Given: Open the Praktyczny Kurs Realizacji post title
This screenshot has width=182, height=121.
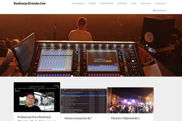Looking at the screenshot, I should click(x=37, y=119).
